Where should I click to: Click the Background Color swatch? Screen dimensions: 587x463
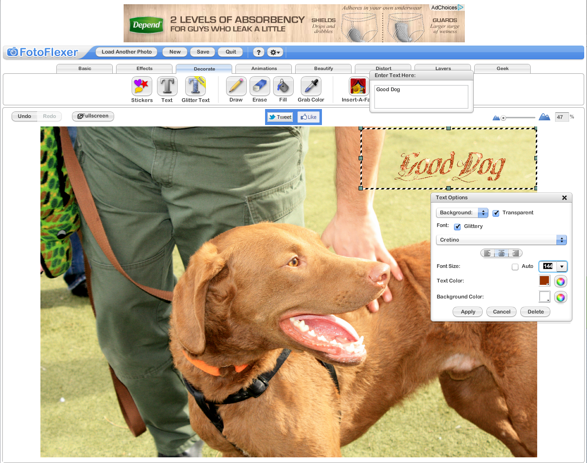544,297
